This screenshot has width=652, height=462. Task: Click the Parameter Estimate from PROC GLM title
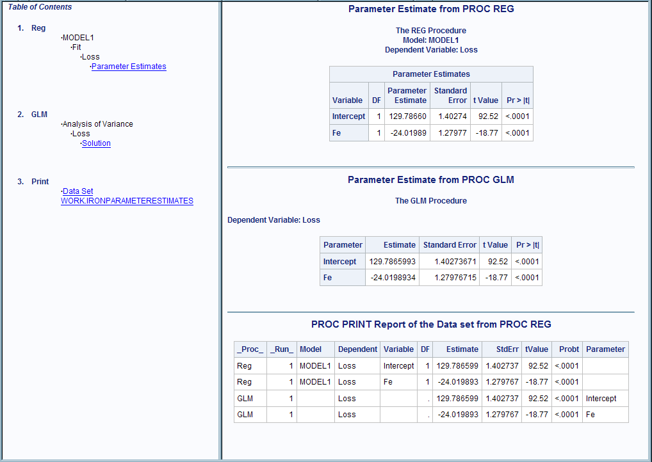click(430, 180)
